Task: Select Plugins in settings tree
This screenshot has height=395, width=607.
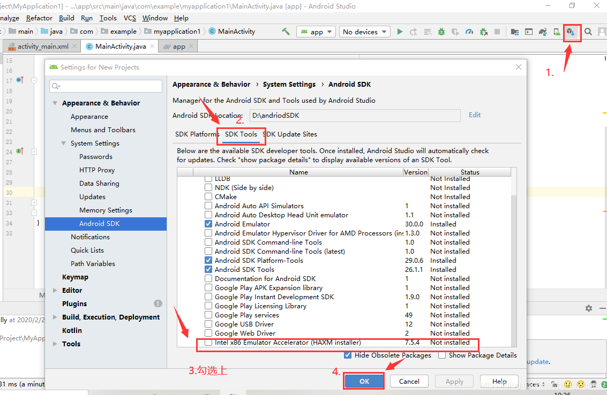Action: 74,303
